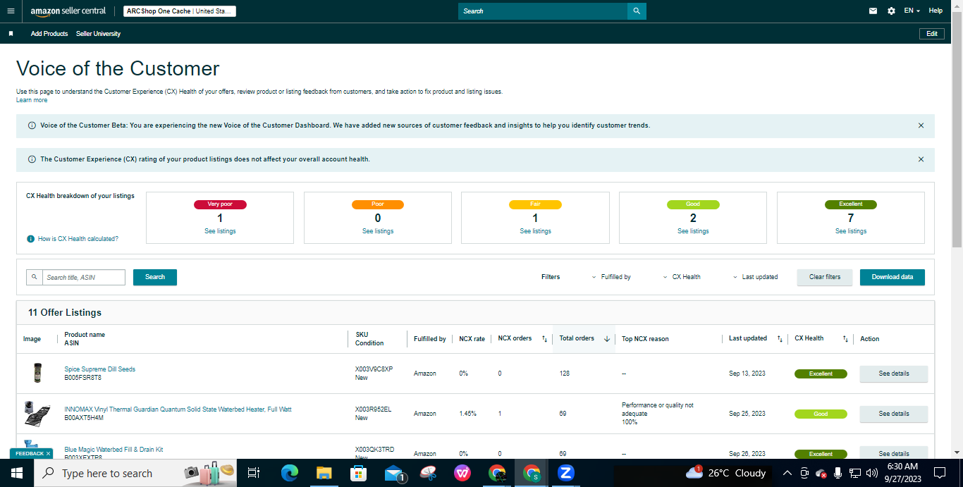Viewport: 963px width, 487px height.
Task: See details for INNOMAX waterbed heater
Action: [894, 414]
